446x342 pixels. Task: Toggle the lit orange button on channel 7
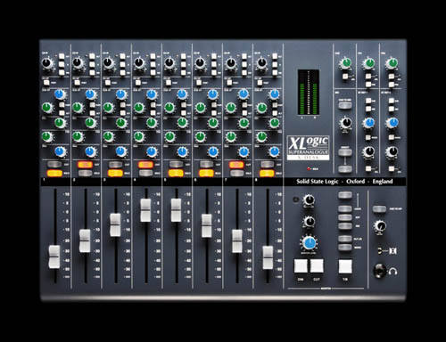(x=236, y=165)
